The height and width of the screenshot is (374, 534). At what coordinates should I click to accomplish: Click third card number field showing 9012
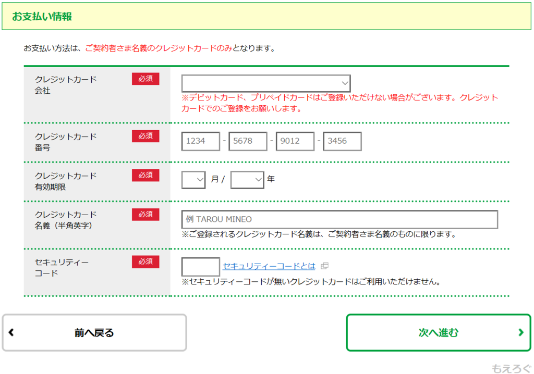pyautogui.click(x=295, y=141)
